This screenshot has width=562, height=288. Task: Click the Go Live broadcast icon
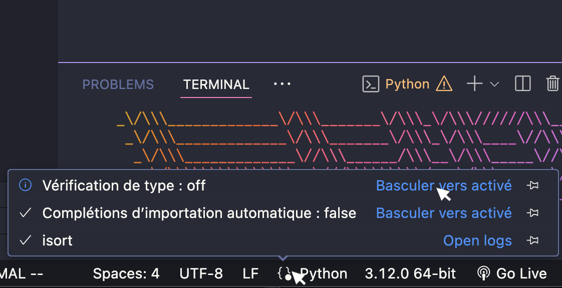(483, 273)
